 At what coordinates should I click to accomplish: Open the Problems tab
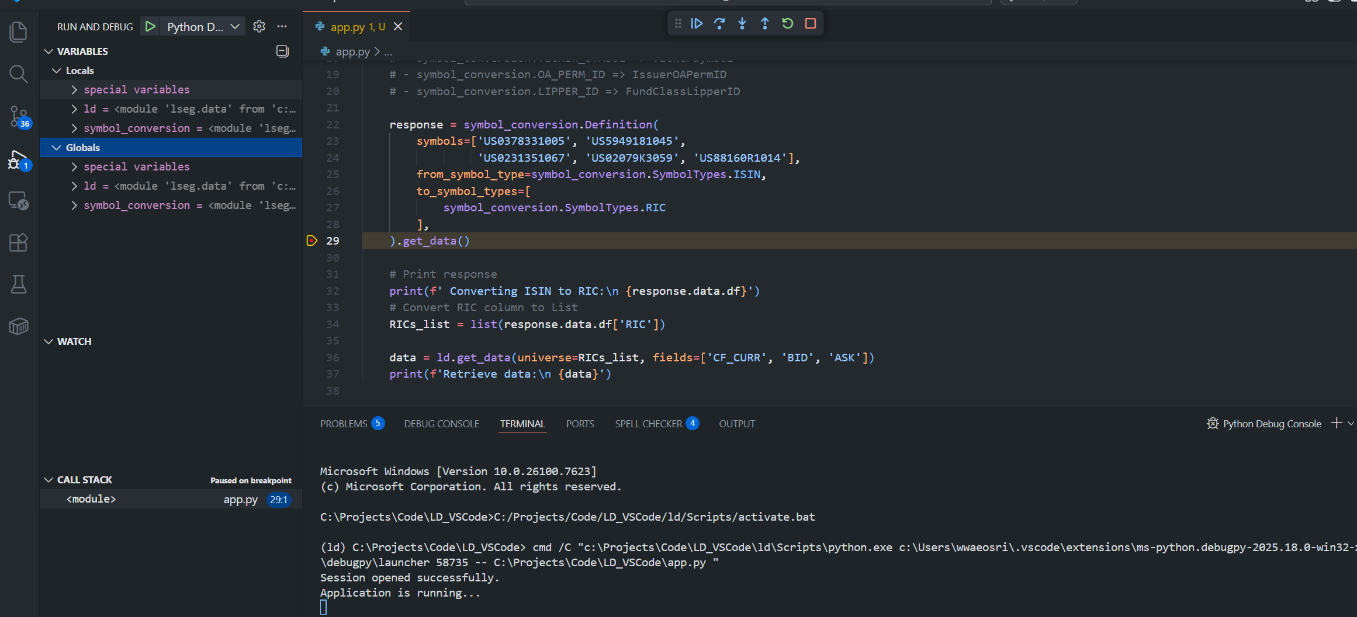coord(344,424)
